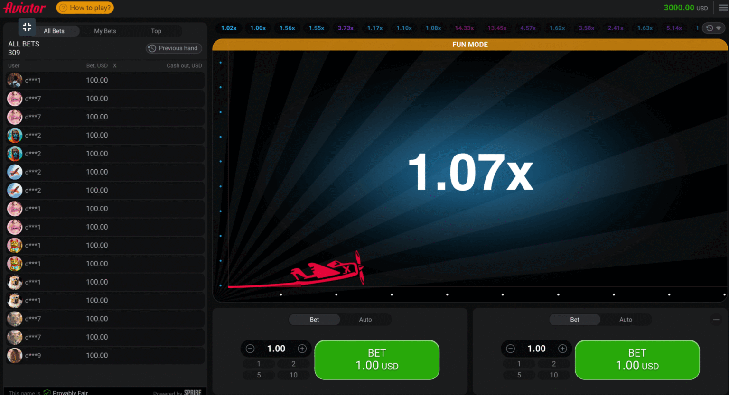Open the grid view icon above All Bets

(x=27, y=27)
